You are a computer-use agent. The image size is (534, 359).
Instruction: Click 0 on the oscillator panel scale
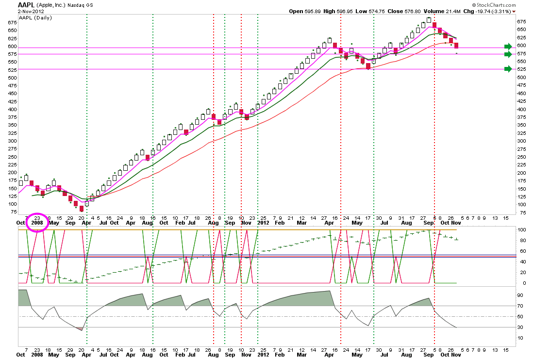(x=524, y=283)
